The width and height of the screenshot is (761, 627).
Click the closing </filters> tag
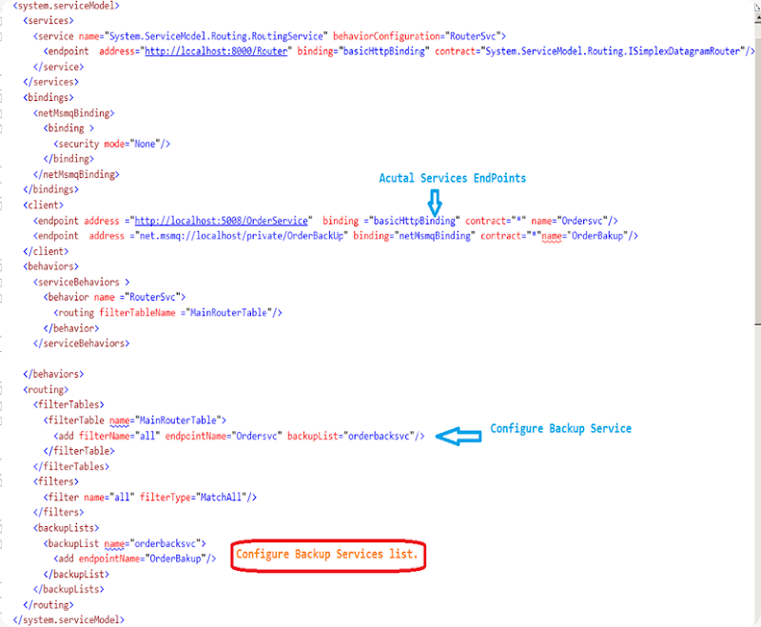tap(59, 512)
